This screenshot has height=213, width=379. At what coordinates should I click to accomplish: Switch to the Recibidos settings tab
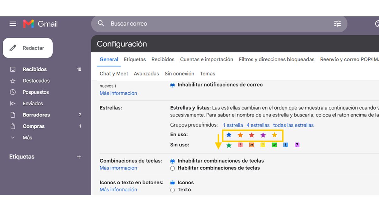pyautogui.click(x=163, y=59)
